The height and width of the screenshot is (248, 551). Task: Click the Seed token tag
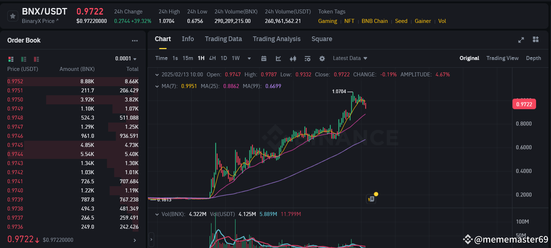[401, 21]
